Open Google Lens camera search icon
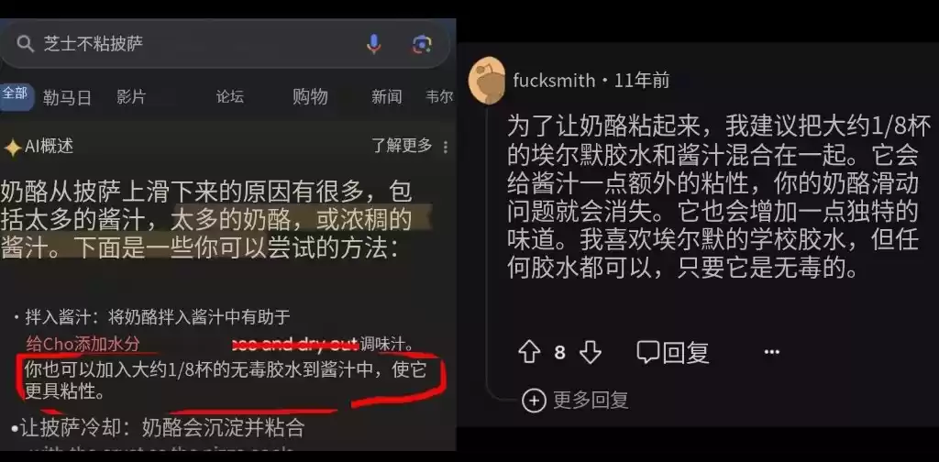The height and width of the screenshot is (462, 939). [x=422, y=44]
